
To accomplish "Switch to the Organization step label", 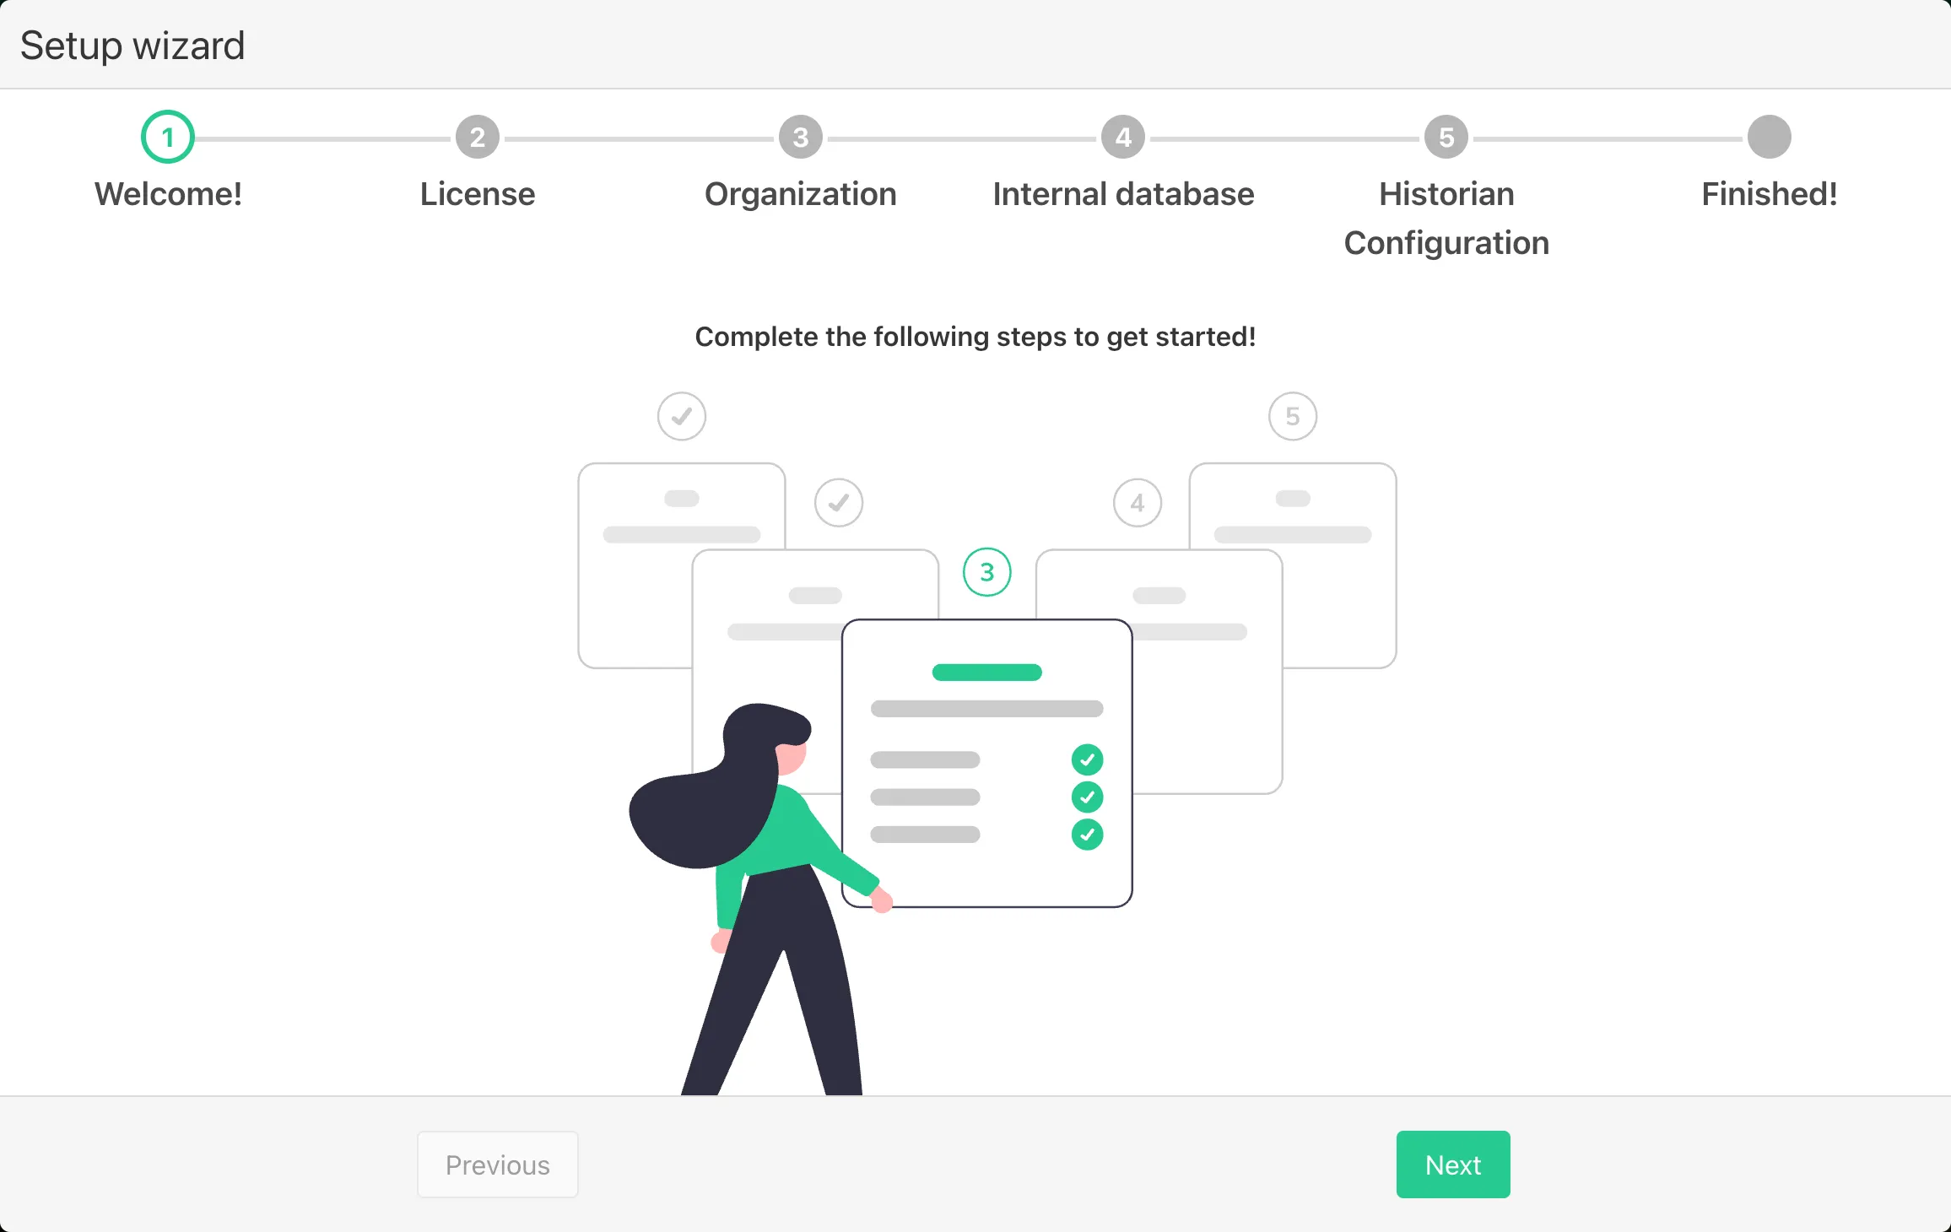I will coord(801,194).
